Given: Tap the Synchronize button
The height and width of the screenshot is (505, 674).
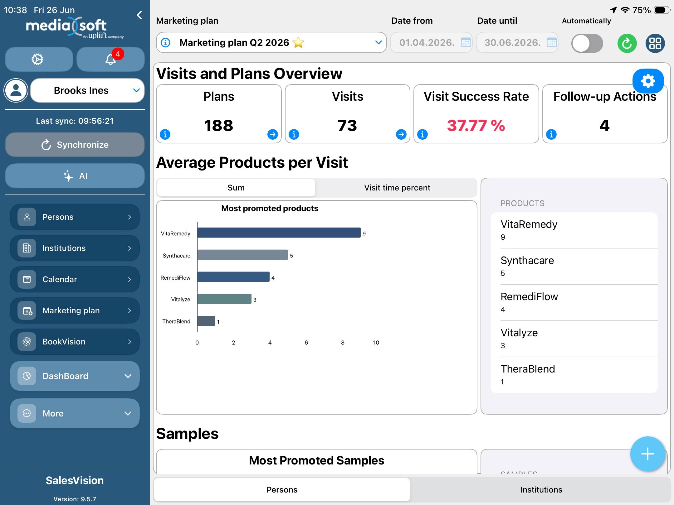Looking at the screenshot, I should [x=75, y=145].
